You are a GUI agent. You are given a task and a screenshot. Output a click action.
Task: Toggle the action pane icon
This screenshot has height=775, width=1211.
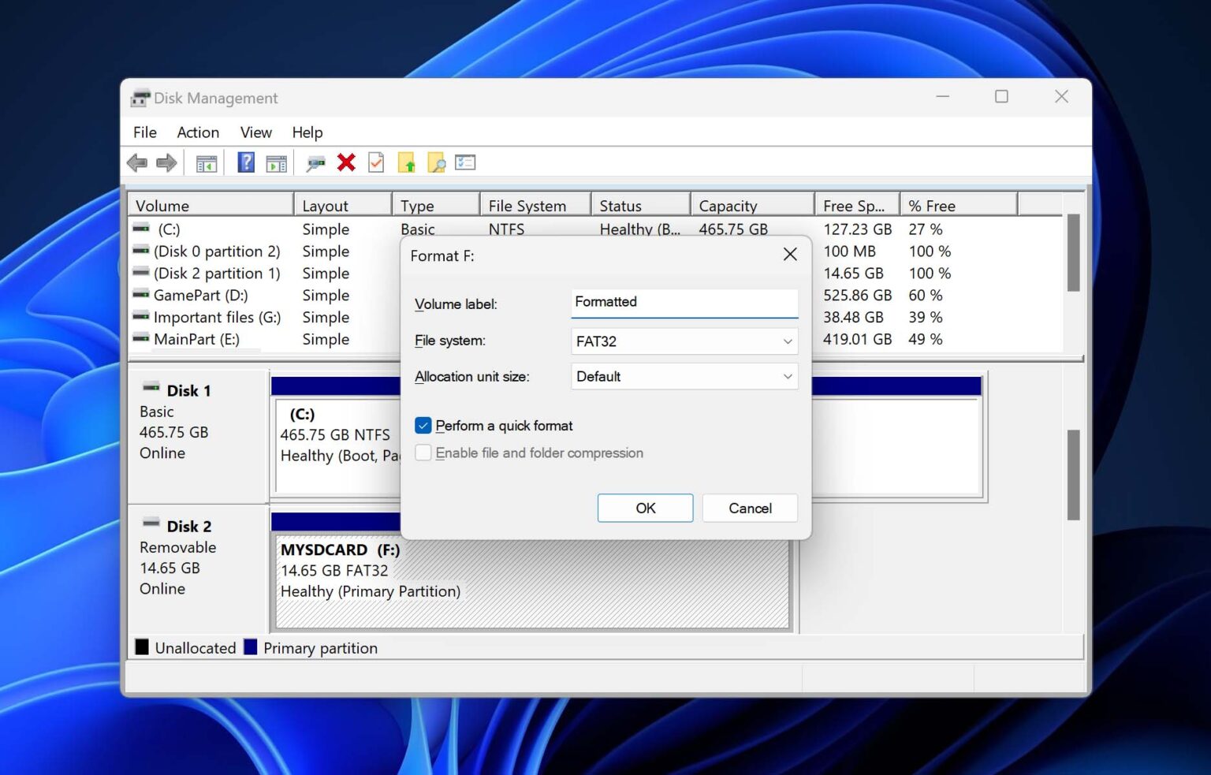275,162
